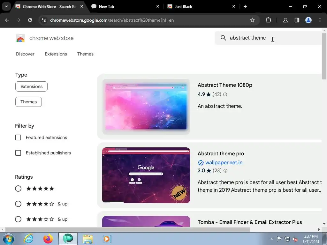The image size is (327, 245).
Task: Open the Discover section
Action: [25, 54]
